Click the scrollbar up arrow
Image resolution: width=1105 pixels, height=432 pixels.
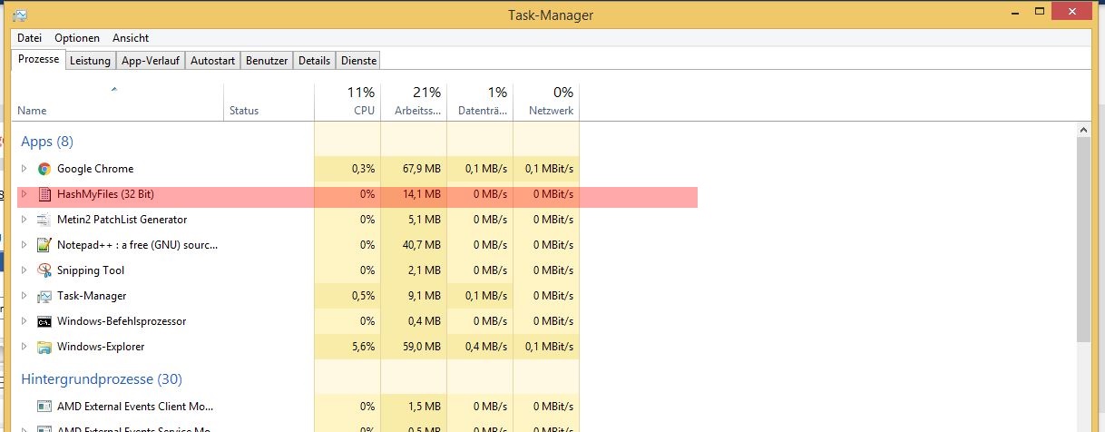tap(1084, 132)
